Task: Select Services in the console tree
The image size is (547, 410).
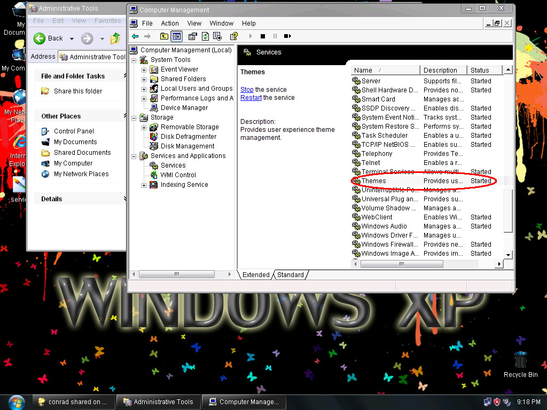Action: (173, 165)
